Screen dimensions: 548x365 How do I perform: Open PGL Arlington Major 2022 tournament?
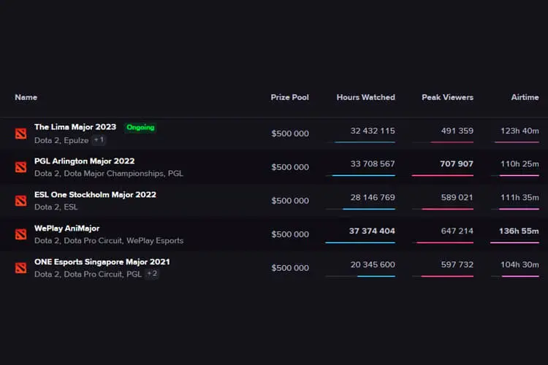[84, 161]
